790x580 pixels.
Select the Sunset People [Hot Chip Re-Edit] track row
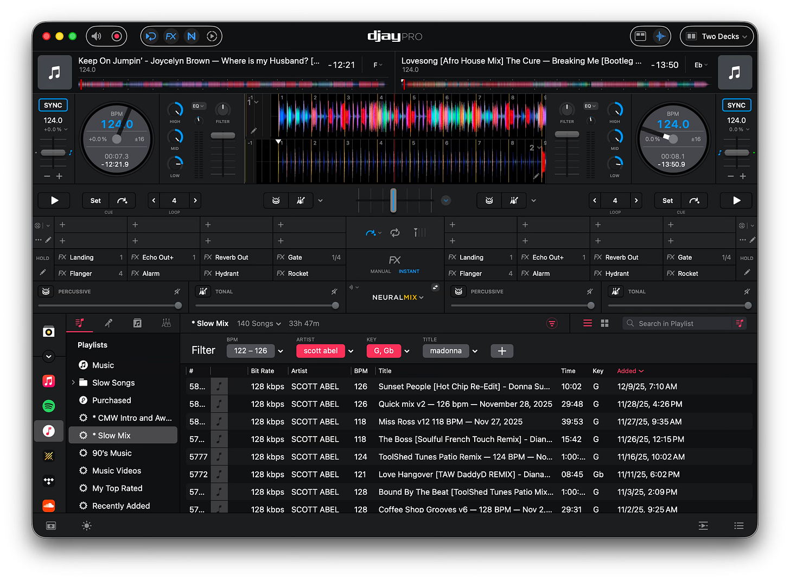[x=469, y=387]
